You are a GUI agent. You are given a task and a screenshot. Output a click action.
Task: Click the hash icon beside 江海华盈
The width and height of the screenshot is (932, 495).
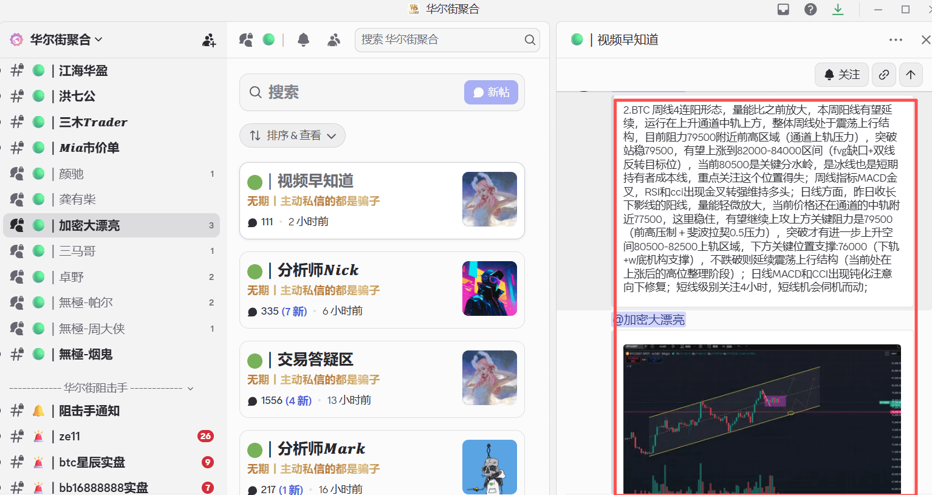click(17, 70)
